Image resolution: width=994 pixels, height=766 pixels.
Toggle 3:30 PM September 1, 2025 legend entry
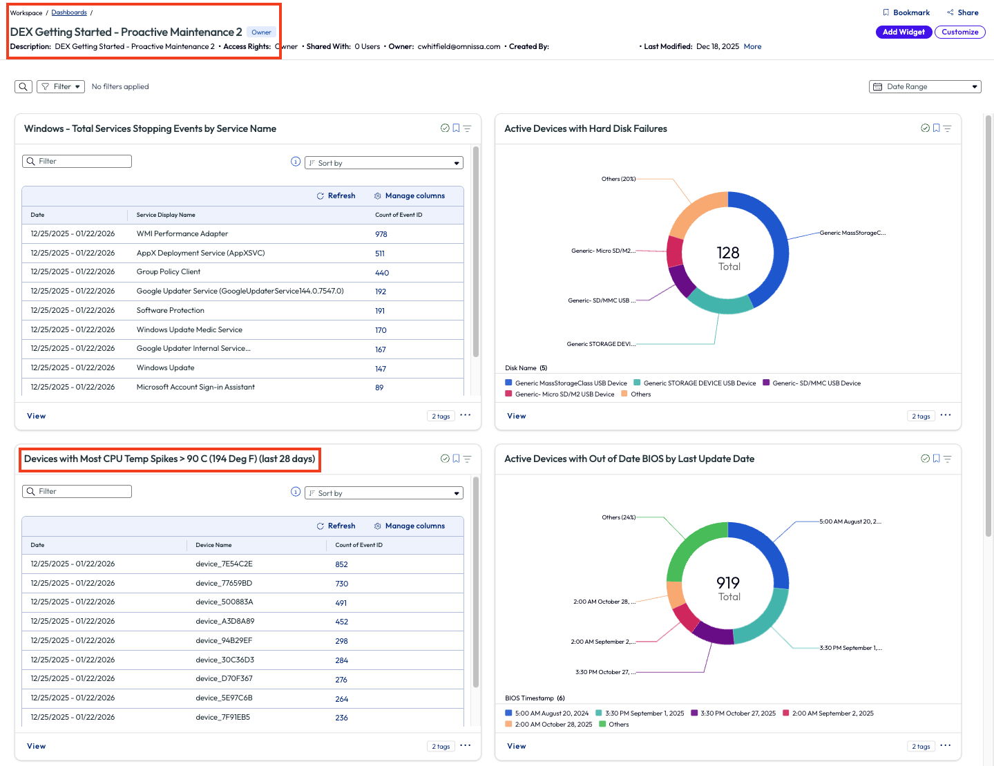pyautogui.click(x=644, y=714)
